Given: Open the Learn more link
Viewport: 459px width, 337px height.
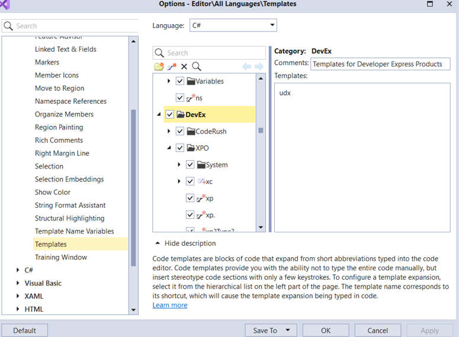Looking at the screenshot, I should pos(170,305).
